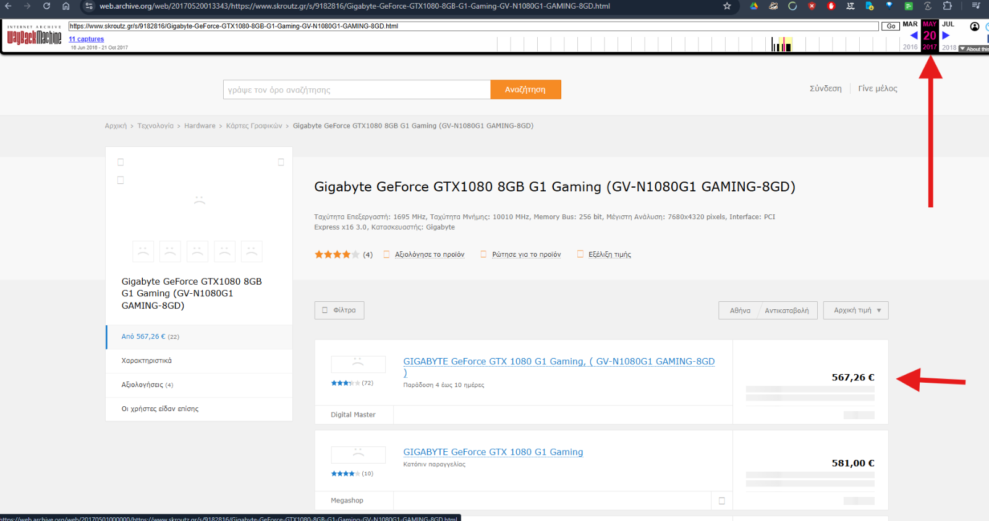
Task: Open the green sheet extension
Action: 909,6
